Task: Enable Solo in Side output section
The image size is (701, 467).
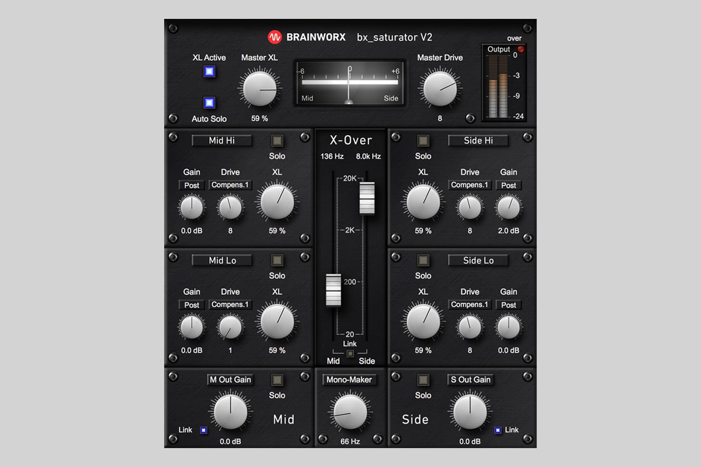Action: (423, 380)
